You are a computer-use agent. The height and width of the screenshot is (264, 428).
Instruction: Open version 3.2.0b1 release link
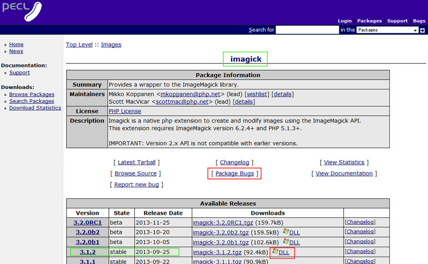(87, 242)
